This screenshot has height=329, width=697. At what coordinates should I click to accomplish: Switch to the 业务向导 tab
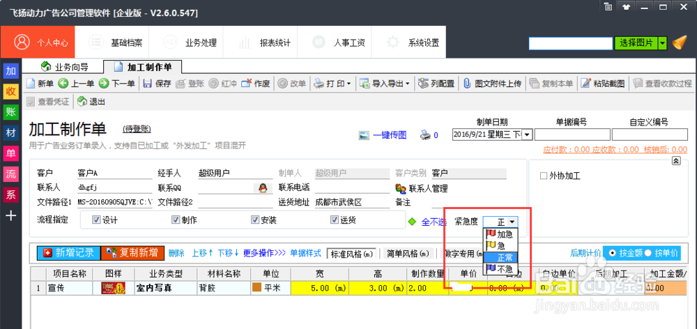pos(64,67)
